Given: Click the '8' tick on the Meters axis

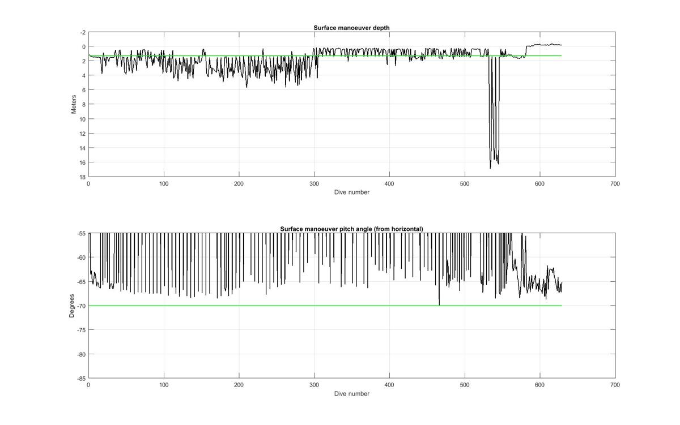Looking at the screenshot, I should [83, 105].
